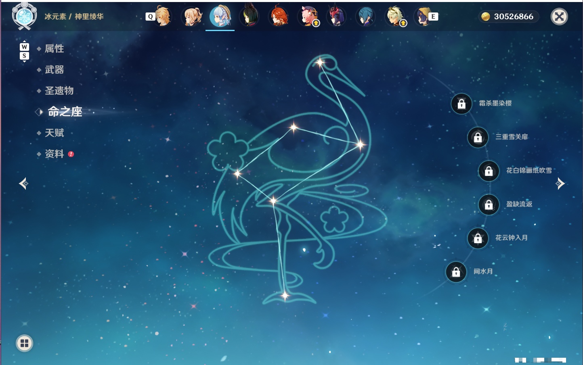Open locked constellation 霜杀墨染樱
583x365 pixels.
pos(461,104)
